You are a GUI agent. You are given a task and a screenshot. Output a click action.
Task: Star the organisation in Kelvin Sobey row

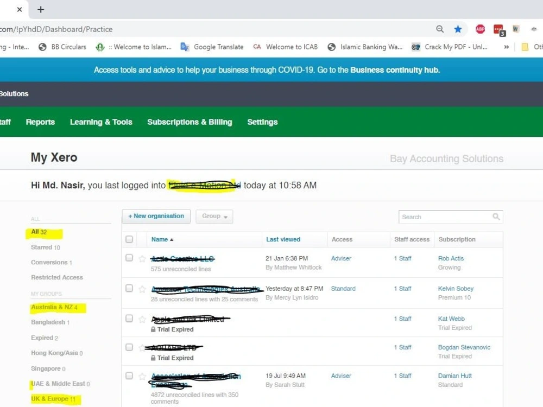click(x=142, y=289)
